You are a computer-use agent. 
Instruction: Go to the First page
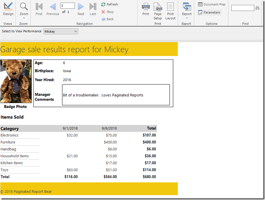[39, 9]
